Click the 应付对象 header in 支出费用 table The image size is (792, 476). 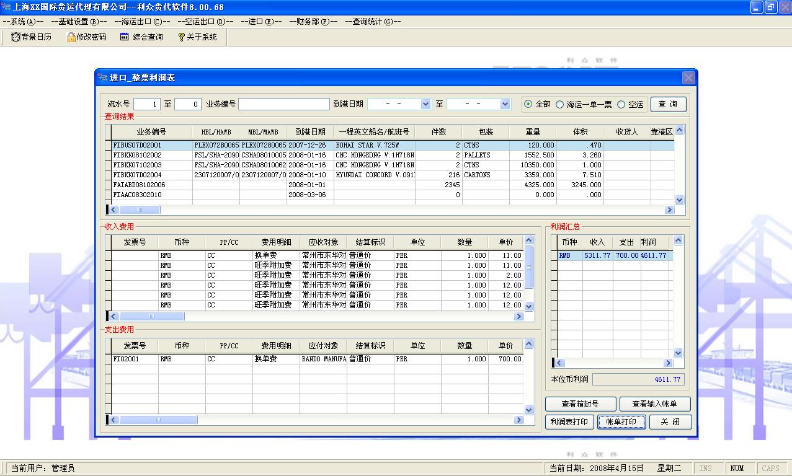click(323, 346)
